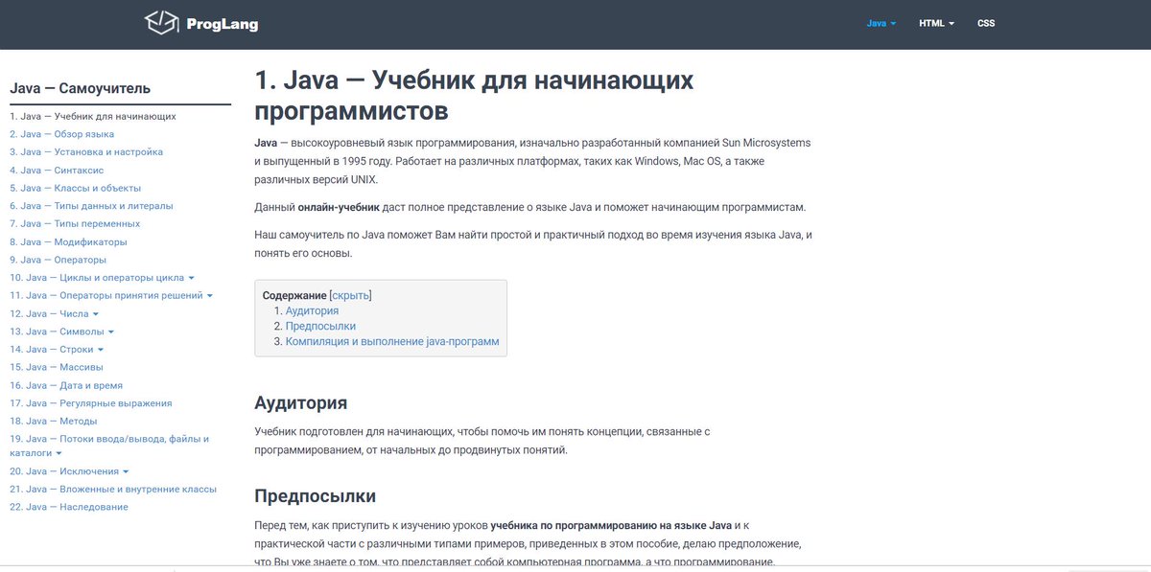1151x572 pixels.
Task: Jump to Предпосылки in the contents
Action: pyautogui.click(x=320, y=326)
